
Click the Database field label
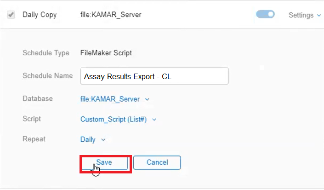[38, 98]
